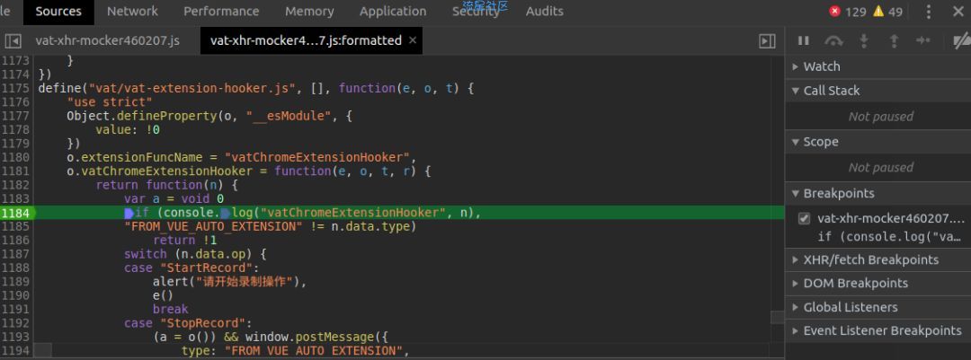Open the Network tab

pos(132,12)
